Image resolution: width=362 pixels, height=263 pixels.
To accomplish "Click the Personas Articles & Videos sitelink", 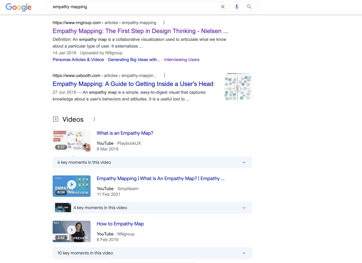I will [x=78, y=59].
